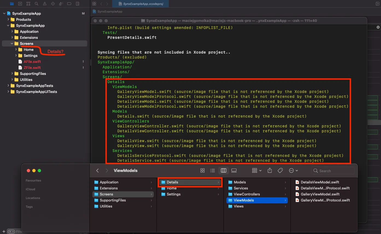Open the Source Control navigator icon
381x234 pixels.
tap(20, 4)
